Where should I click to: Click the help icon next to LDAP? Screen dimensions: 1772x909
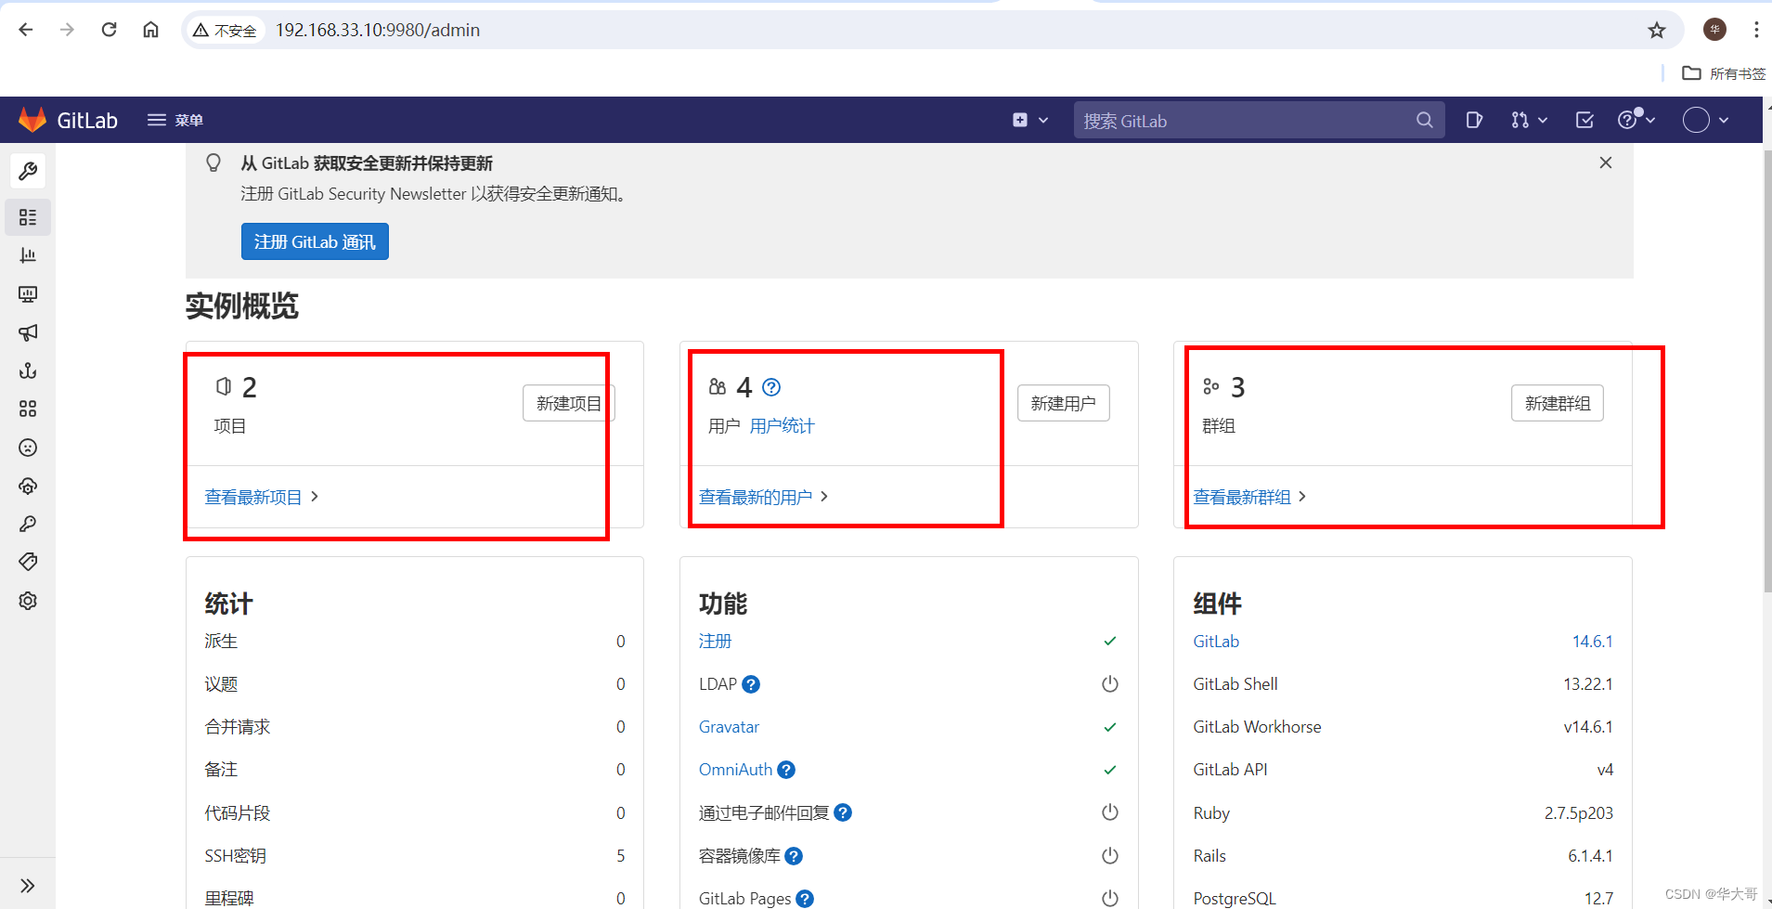[x=751, y=684]
